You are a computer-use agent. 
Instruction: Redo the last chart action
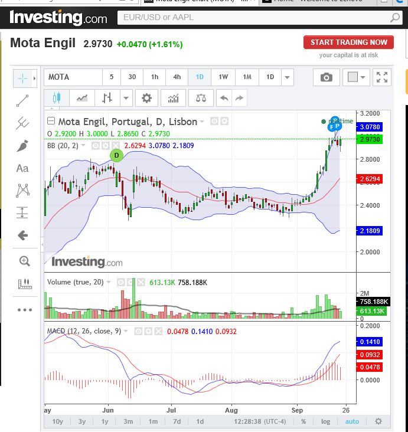(x=239, y=98)
